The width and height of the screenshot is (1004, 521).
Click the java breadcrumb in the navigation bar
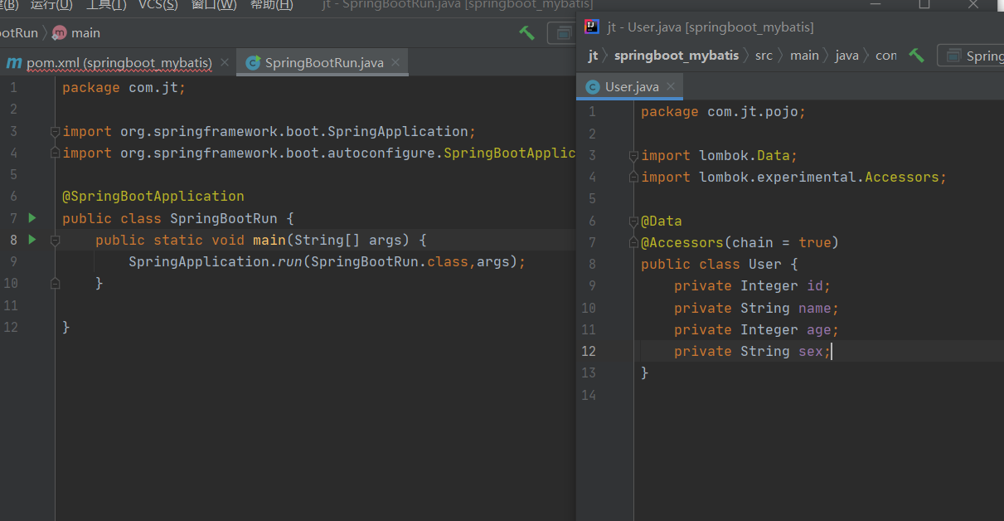846,56
